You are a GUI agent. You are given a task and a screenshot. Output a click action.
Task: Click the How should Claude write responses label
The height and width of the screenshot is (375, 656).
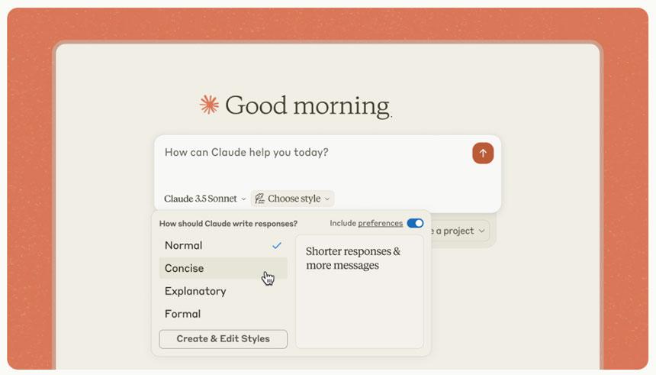228,224
